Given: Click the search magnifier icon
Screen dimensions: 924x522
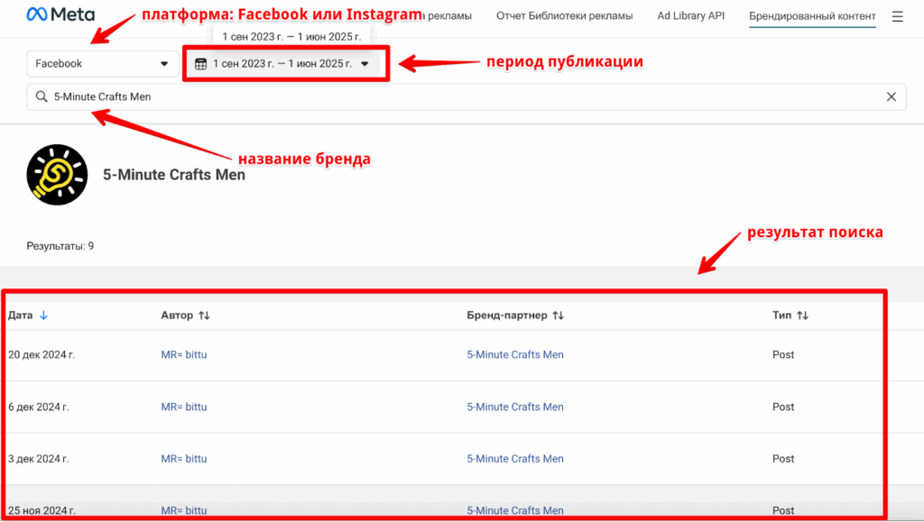Looking at the screenshot, I should click(42, 96).
